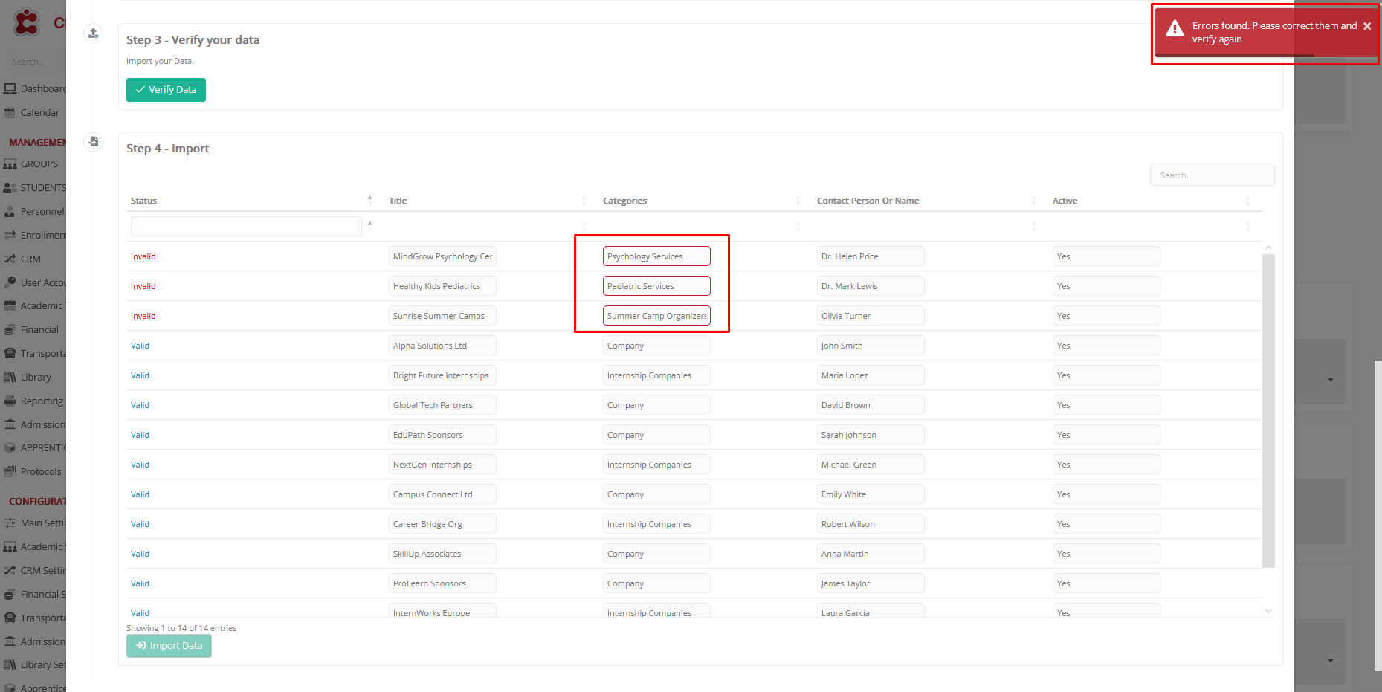Open STUDENTS in the sidebar menu
This screenshot has height=692, width=1382.
[42, 188]
